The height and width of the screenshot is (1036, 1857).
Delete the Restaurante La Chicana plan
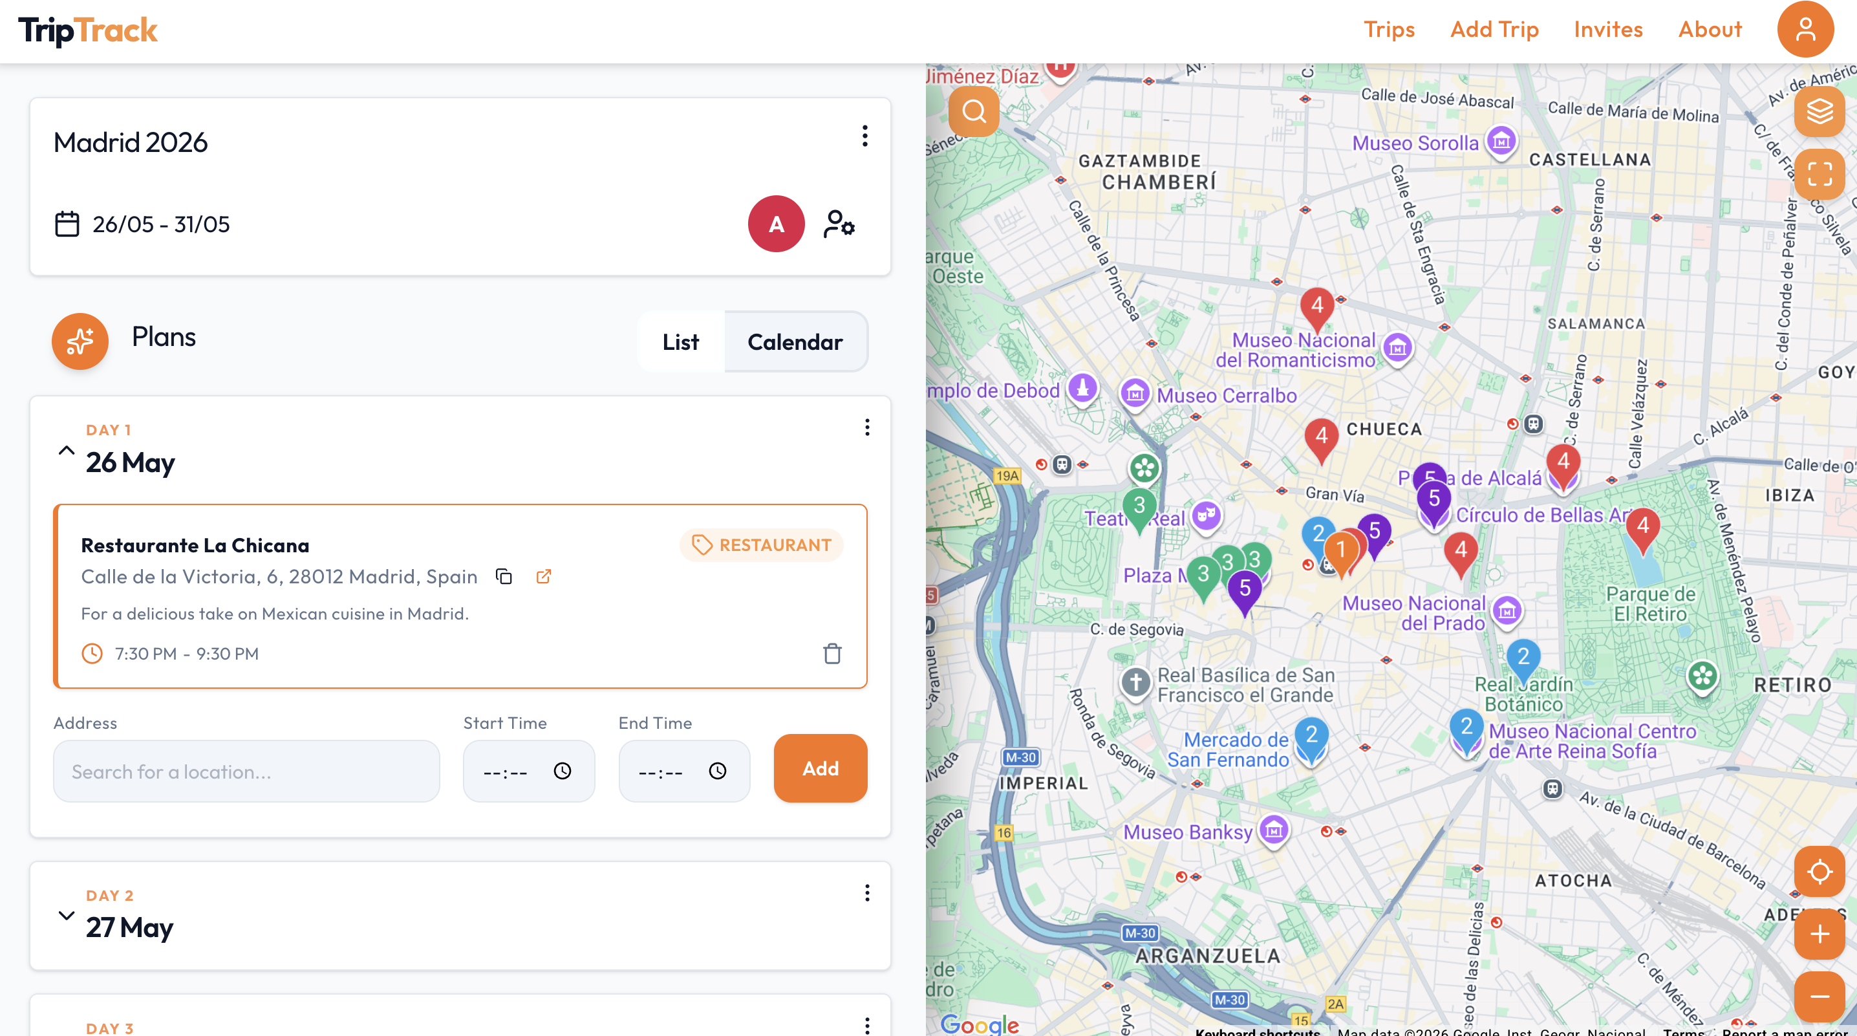coord(832,653)
